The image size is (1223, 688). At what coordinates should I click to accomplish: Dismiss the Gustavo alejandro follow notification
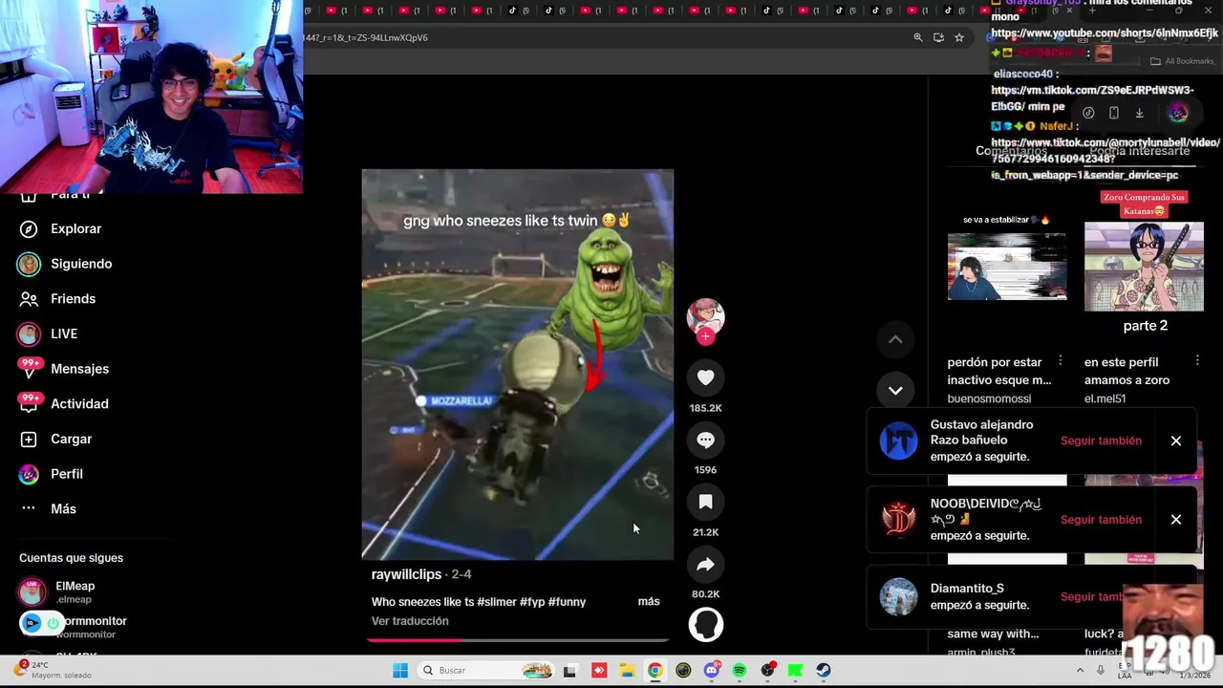tap(1176, 441)
